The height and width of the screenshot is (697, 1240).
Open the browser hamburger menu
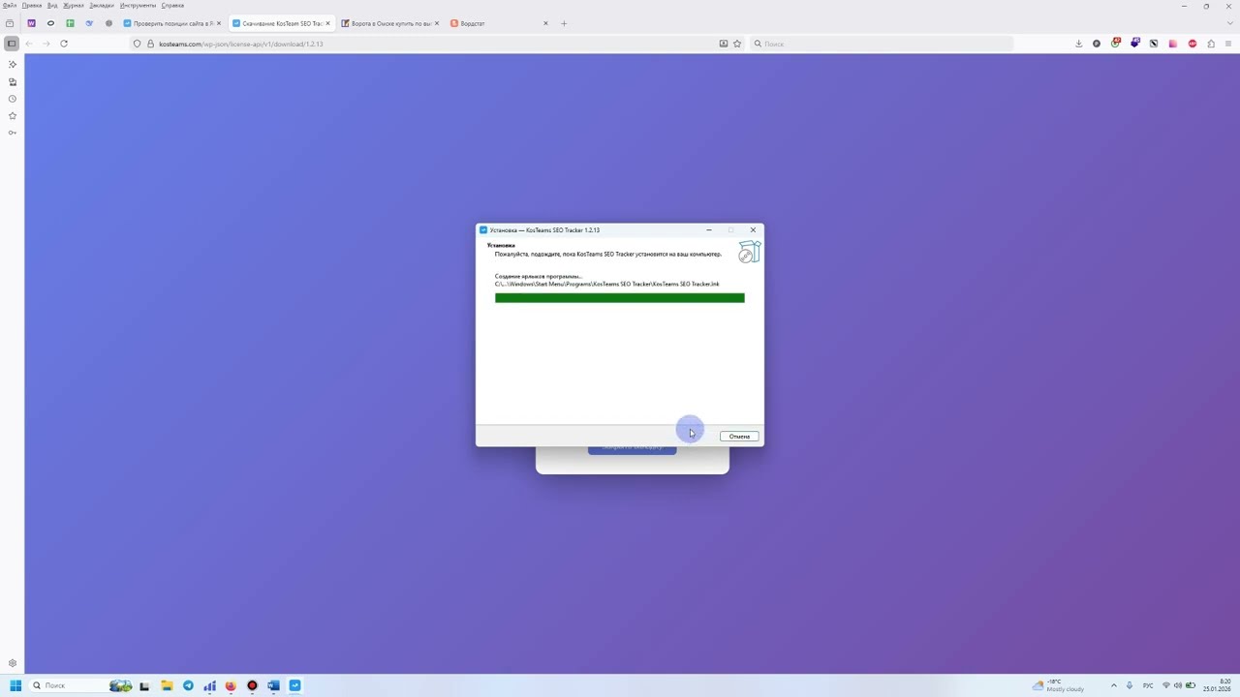click(1229, 44)
